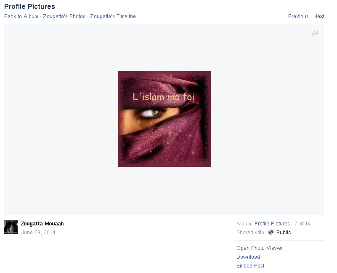Image resolution: width=337 pixels, height=273 pixels.
Task: Click the 7 of 14 photo counter
Action: pyautogui.click(x=303, y=223)
